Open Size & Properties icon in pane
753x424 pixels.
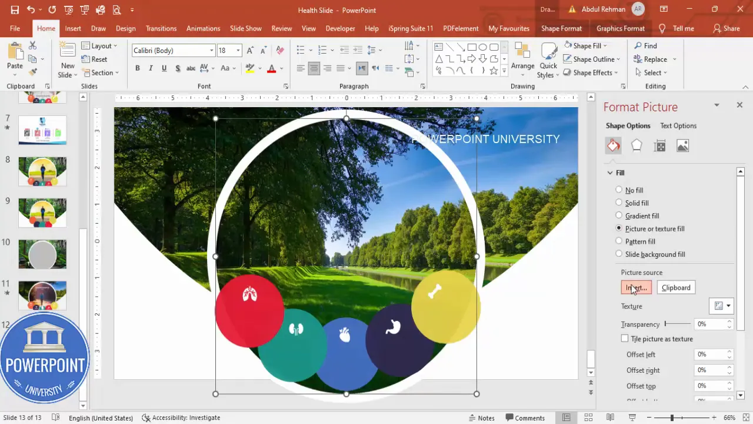pyautogui.click(x=659, y=145)
